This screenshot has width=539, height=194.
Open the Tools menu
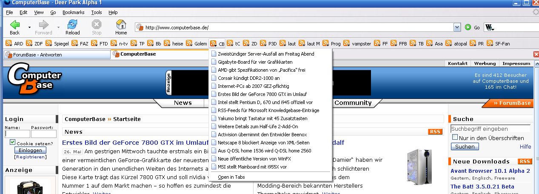(x=97, y=13)
